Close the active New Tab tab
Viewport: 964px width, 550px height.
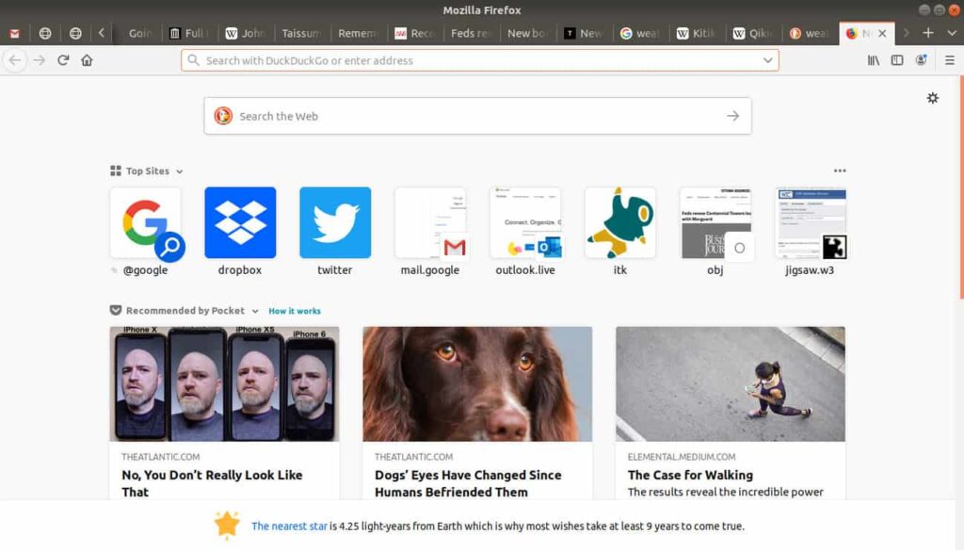click(882, 33)
